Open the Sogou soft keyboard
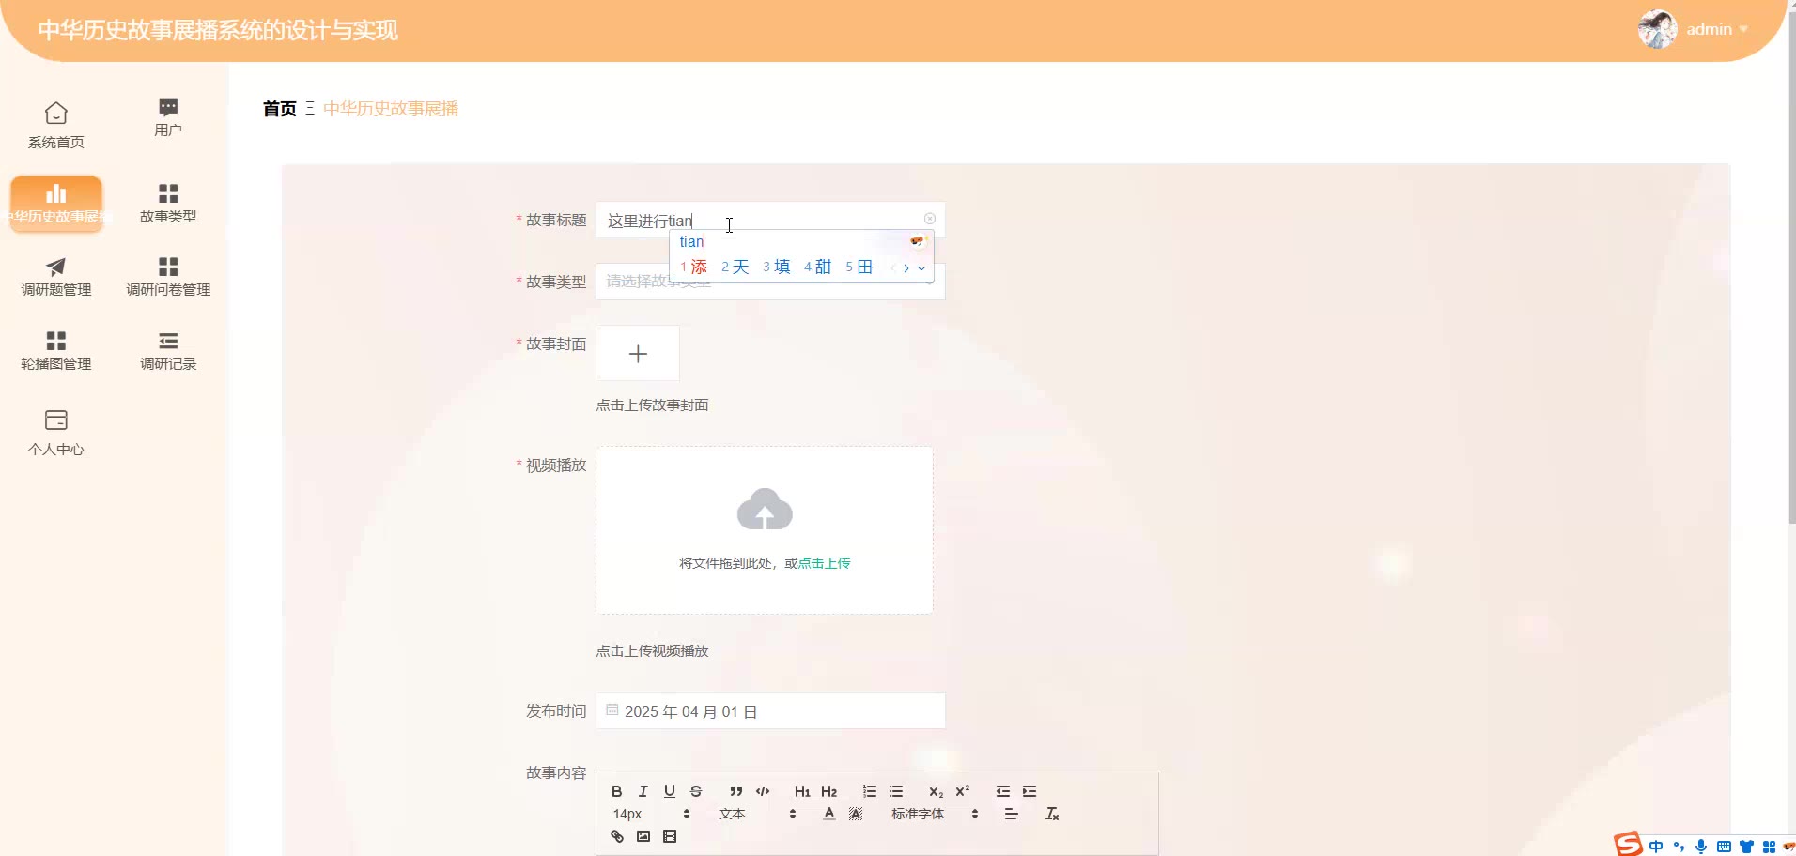 coord(1724,847)
